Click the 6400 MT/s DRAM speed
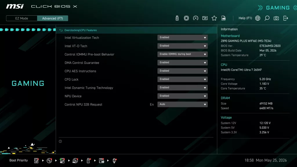The image size is (297, 167). pyautogui.click(x=266, y=108)
